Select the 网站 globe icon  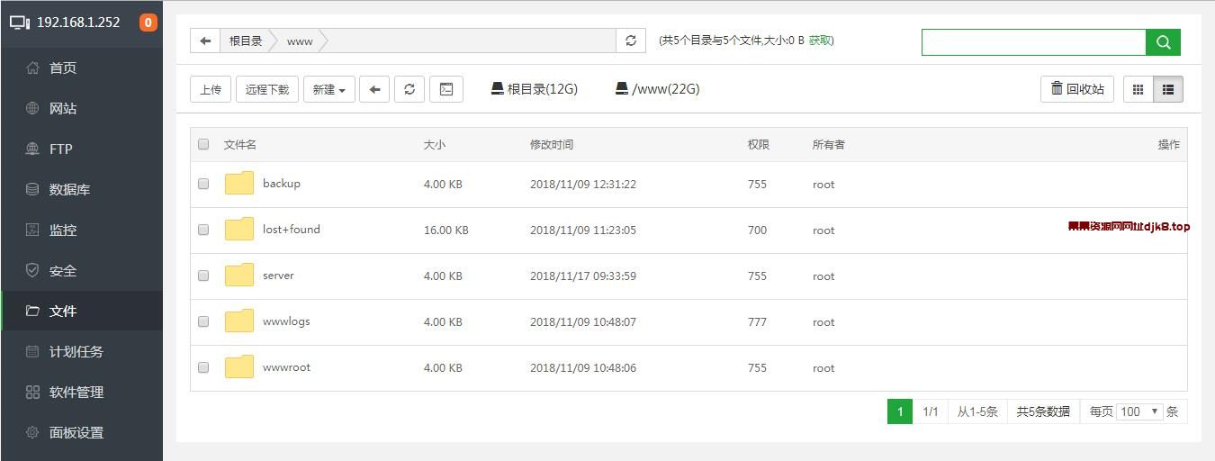coord(33,108)
